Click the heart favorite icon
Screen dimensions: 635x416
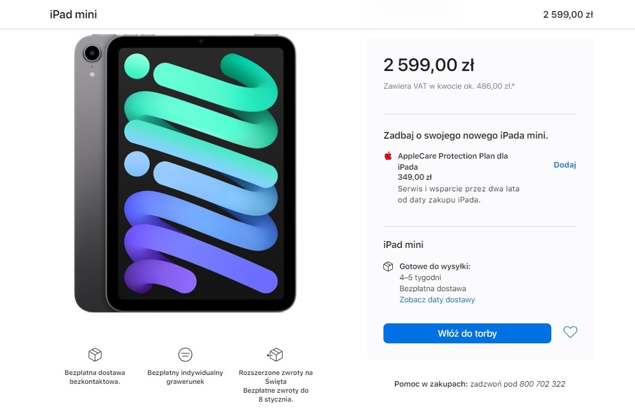tap(570, 332)
